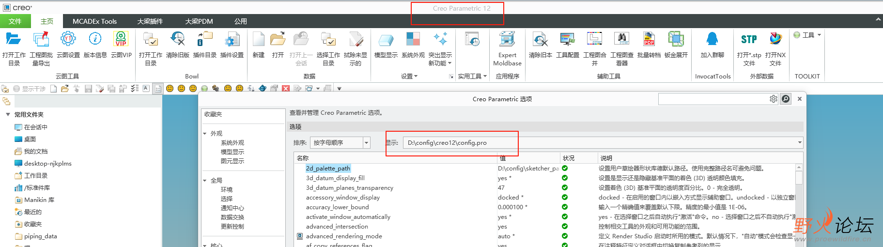Open 显示 config.pro path dropdown
Screen dimensions: 883x247
coord(799,142)
